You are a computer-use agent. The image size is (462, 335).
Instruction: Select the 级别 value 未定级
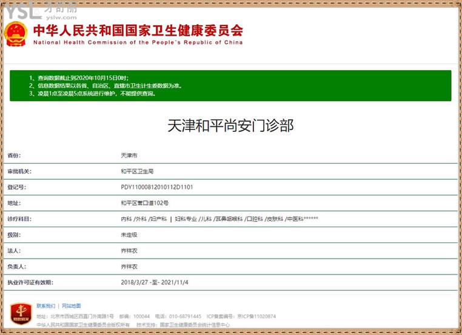129,235
